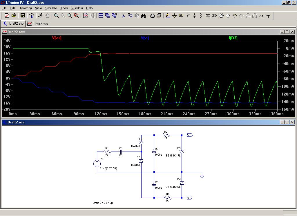The image size is (297, 216).
Task: Click the .tran 0 10 0 10µ directive
Action: point(103,203)
